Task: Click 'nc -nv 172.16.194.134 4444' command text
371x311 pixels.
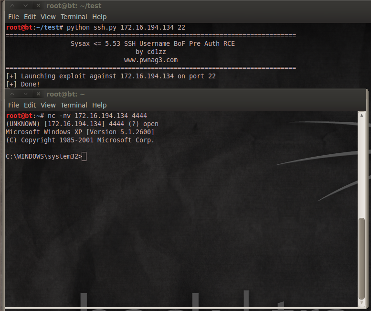Action: pos(97,116)
